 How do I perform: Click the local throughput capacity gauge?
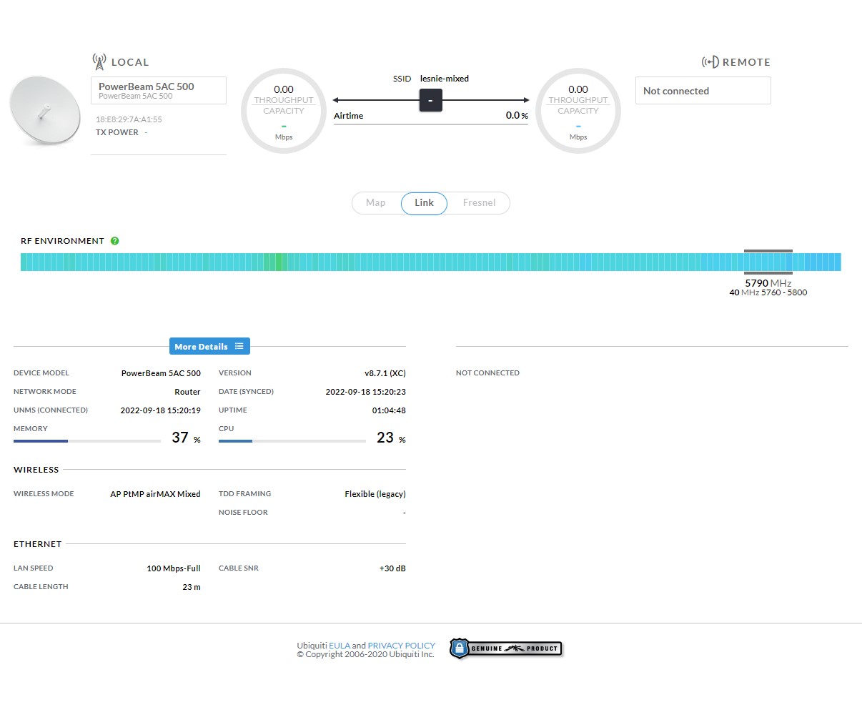[x=284, y=111]
